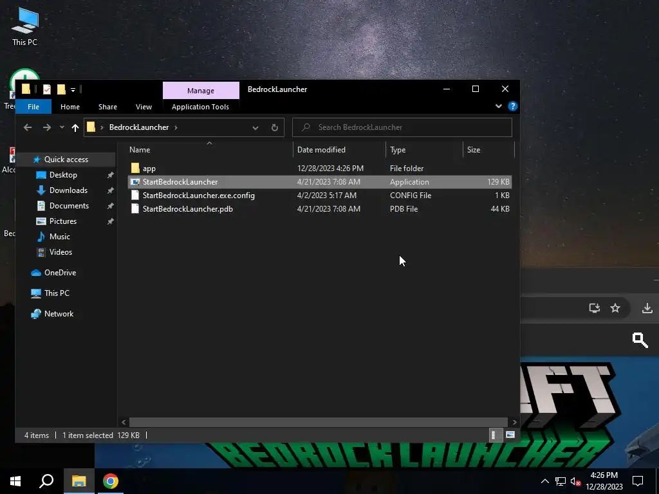Viewport: 659px width, 494px height.
Task: Select the StartBedrockLauncher.pdb file name
Action: (x=187, y=209)
